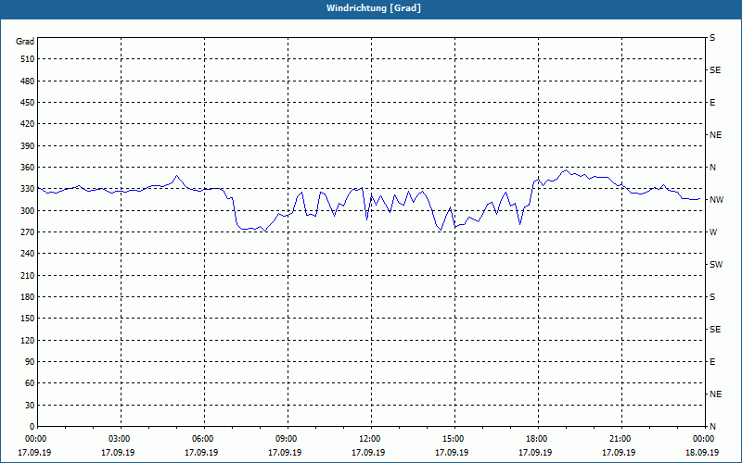Click the 15:00 time label
742x463 pixels.
[x=454, y=439]
